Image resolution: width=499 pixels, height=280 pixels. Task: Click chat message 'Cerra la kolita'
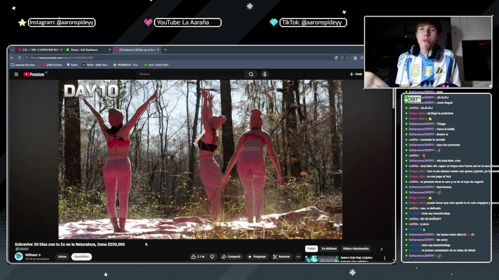coord(446,129)
